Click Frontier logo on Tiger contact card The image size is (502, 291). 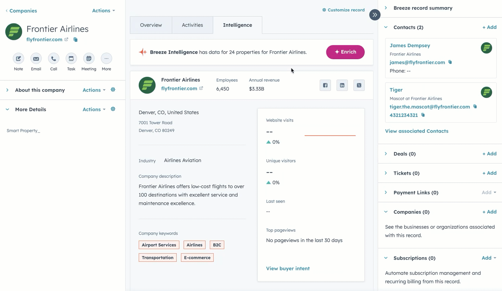coord(487,92)
